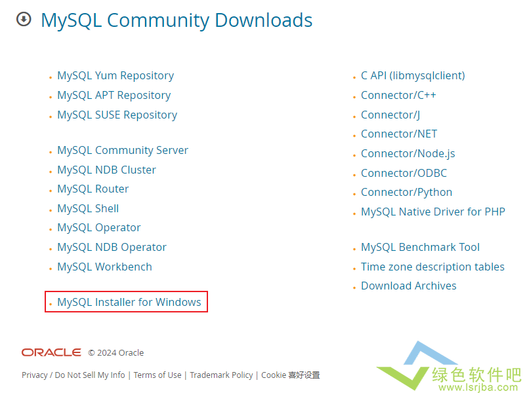The width and height of the screenshot is (525, 393).
Task: Open MySQL Benchmark Tool link
Action: click(420, 248)
